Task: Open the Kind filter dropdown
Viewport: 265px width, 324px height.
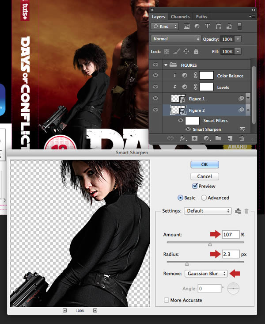Action: (165, 26)
